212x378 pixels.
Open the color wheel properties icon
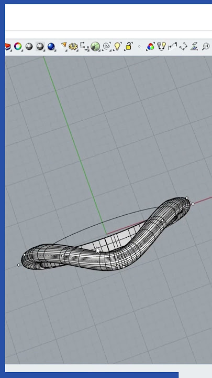click(x=18, y=46)
